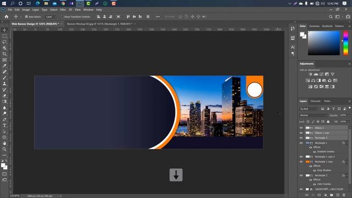Open the Paragraph panel icon
This screenshot has width=352, height=198.
pyautogui.click(x=293, y=53)
